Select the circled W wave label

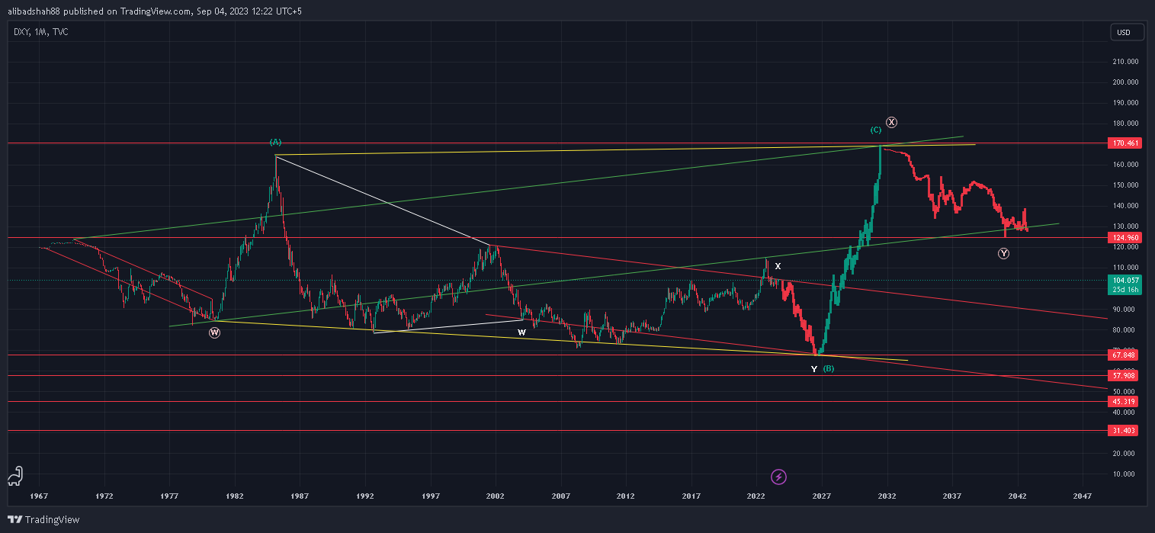pyautogui.click(x=214, y=332)
